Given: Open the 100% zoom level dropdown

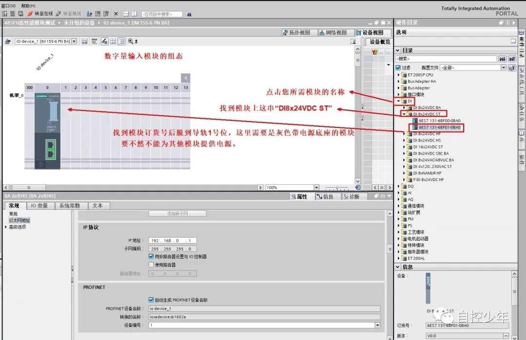Looking at the screenshot, I should pos(316,188).
